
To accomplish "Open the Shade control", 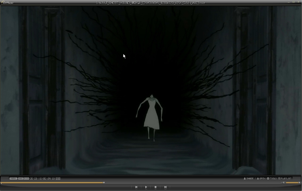I will point(248,178).
